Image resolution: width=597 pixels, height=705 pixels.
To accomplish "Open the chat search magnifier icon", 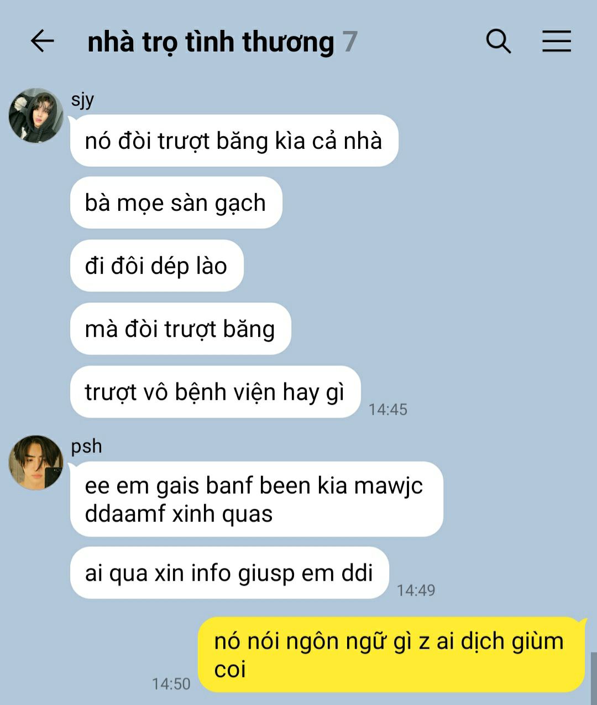I will click(x=499, y=42).
